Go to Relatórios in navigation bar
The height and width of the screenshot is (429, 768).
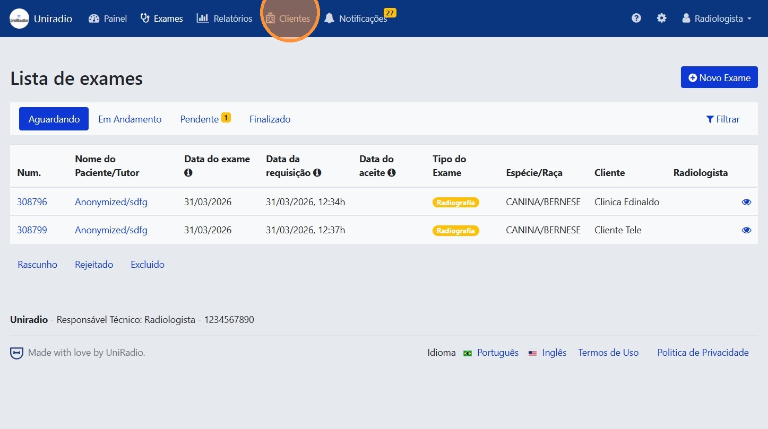point(225,19)
